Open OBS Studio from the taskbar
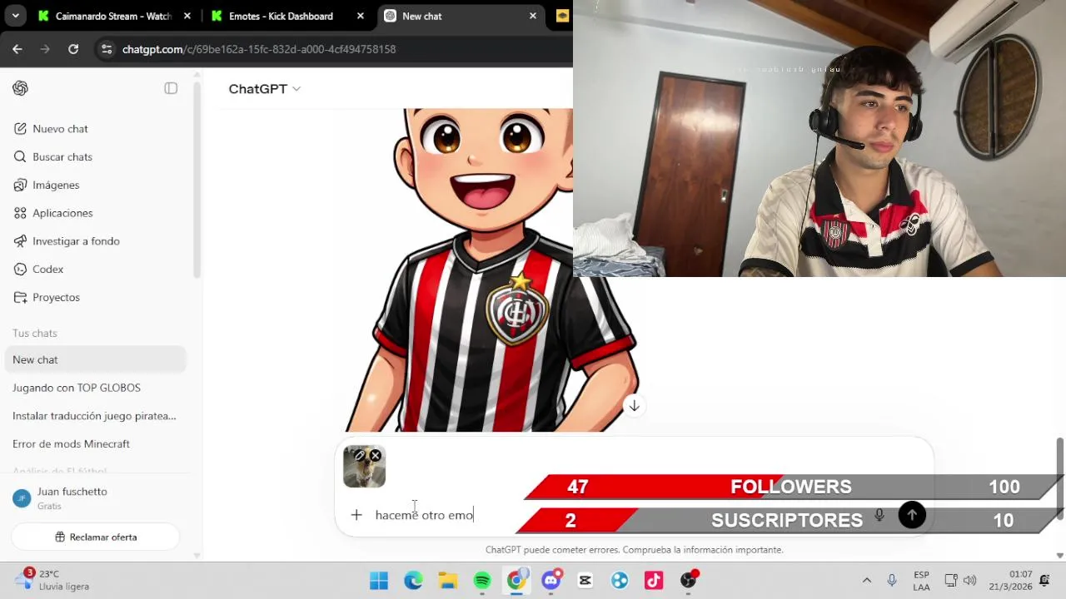Viewport: 1066px width, 599px height. 689,580
